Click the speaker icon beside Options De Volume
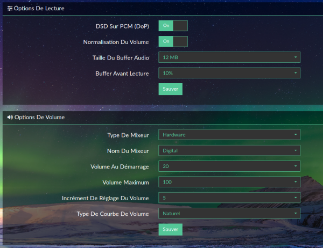This screenshot has width=323, height=248. 10,117
